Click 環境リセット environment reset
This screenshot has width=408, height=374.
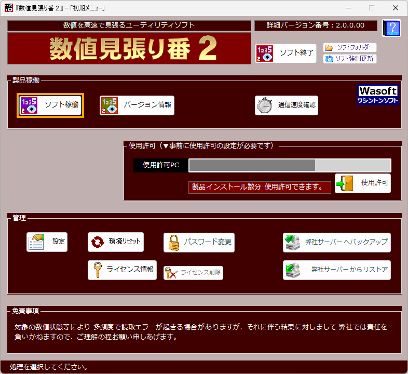coord(116,242)
